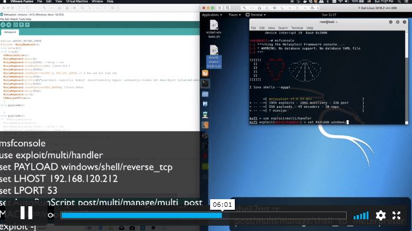
Task: Click Kali VM snapshot toolbar button
Action: pos(228,8)
